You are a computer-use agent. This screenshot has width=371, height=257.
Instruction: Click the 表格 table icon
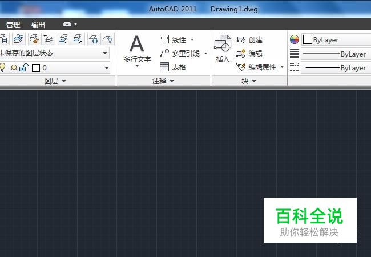(164, 67)
